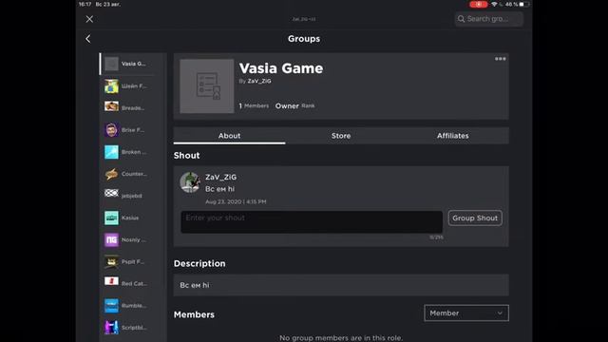Open the Broken... group icon
The image size is (608, 342).
111,152
